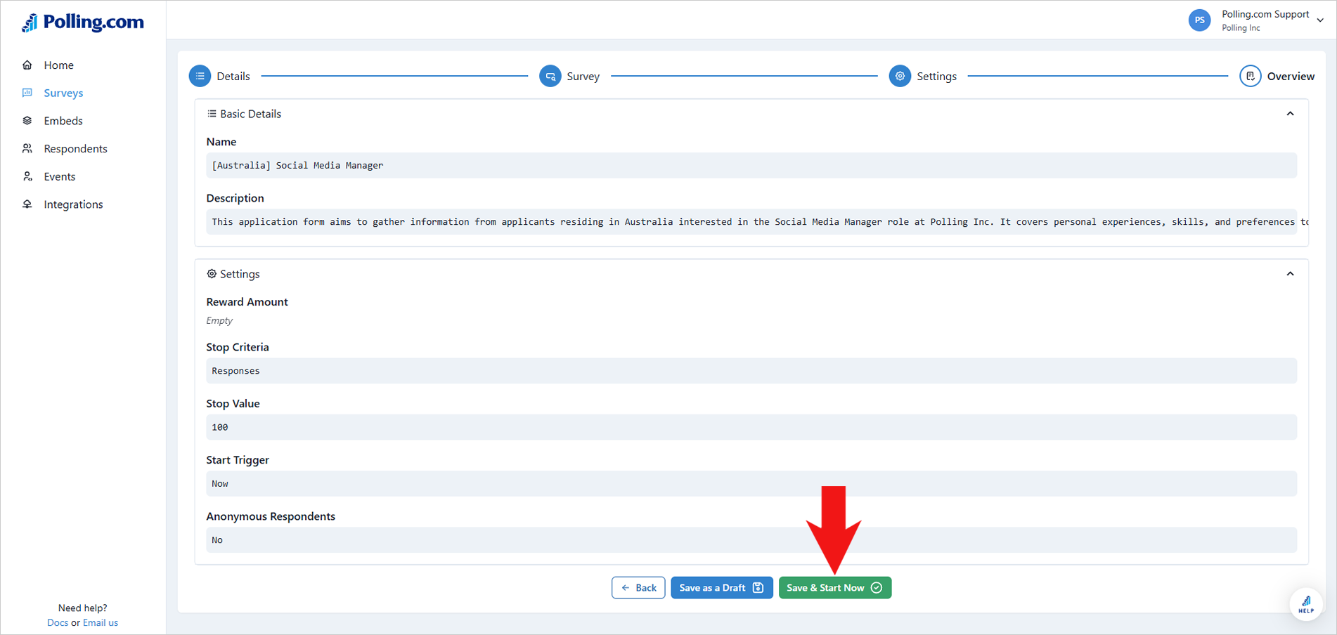Open Surveys in the sidebar
Image resolution: width=1337 pixels, height=635 pixels.
(x=63, y=93)
